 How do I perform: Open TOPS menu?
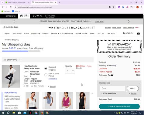[x=26, y=33]
